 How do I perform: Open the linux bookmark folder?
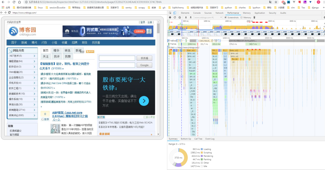(39, 7)
